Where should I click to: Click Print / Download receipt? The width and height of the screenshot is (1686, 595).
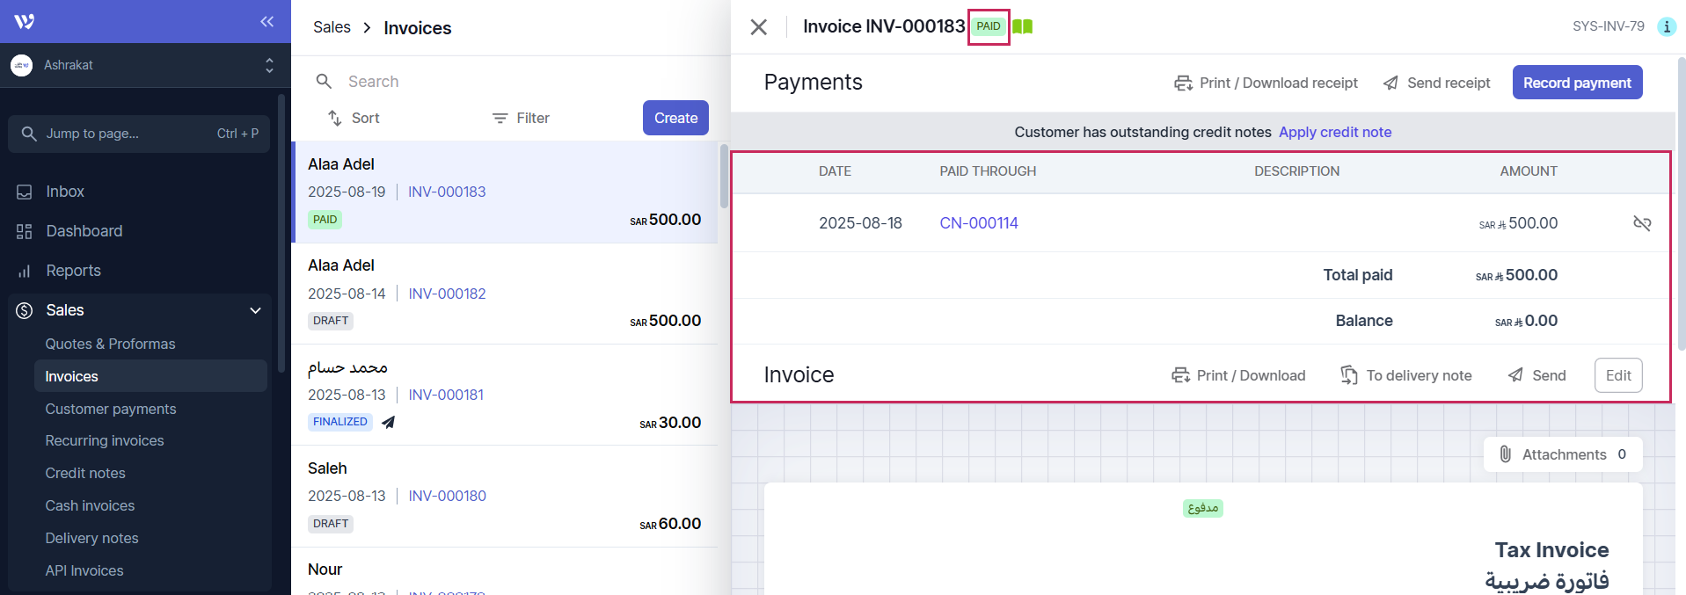click(1266, 83)
